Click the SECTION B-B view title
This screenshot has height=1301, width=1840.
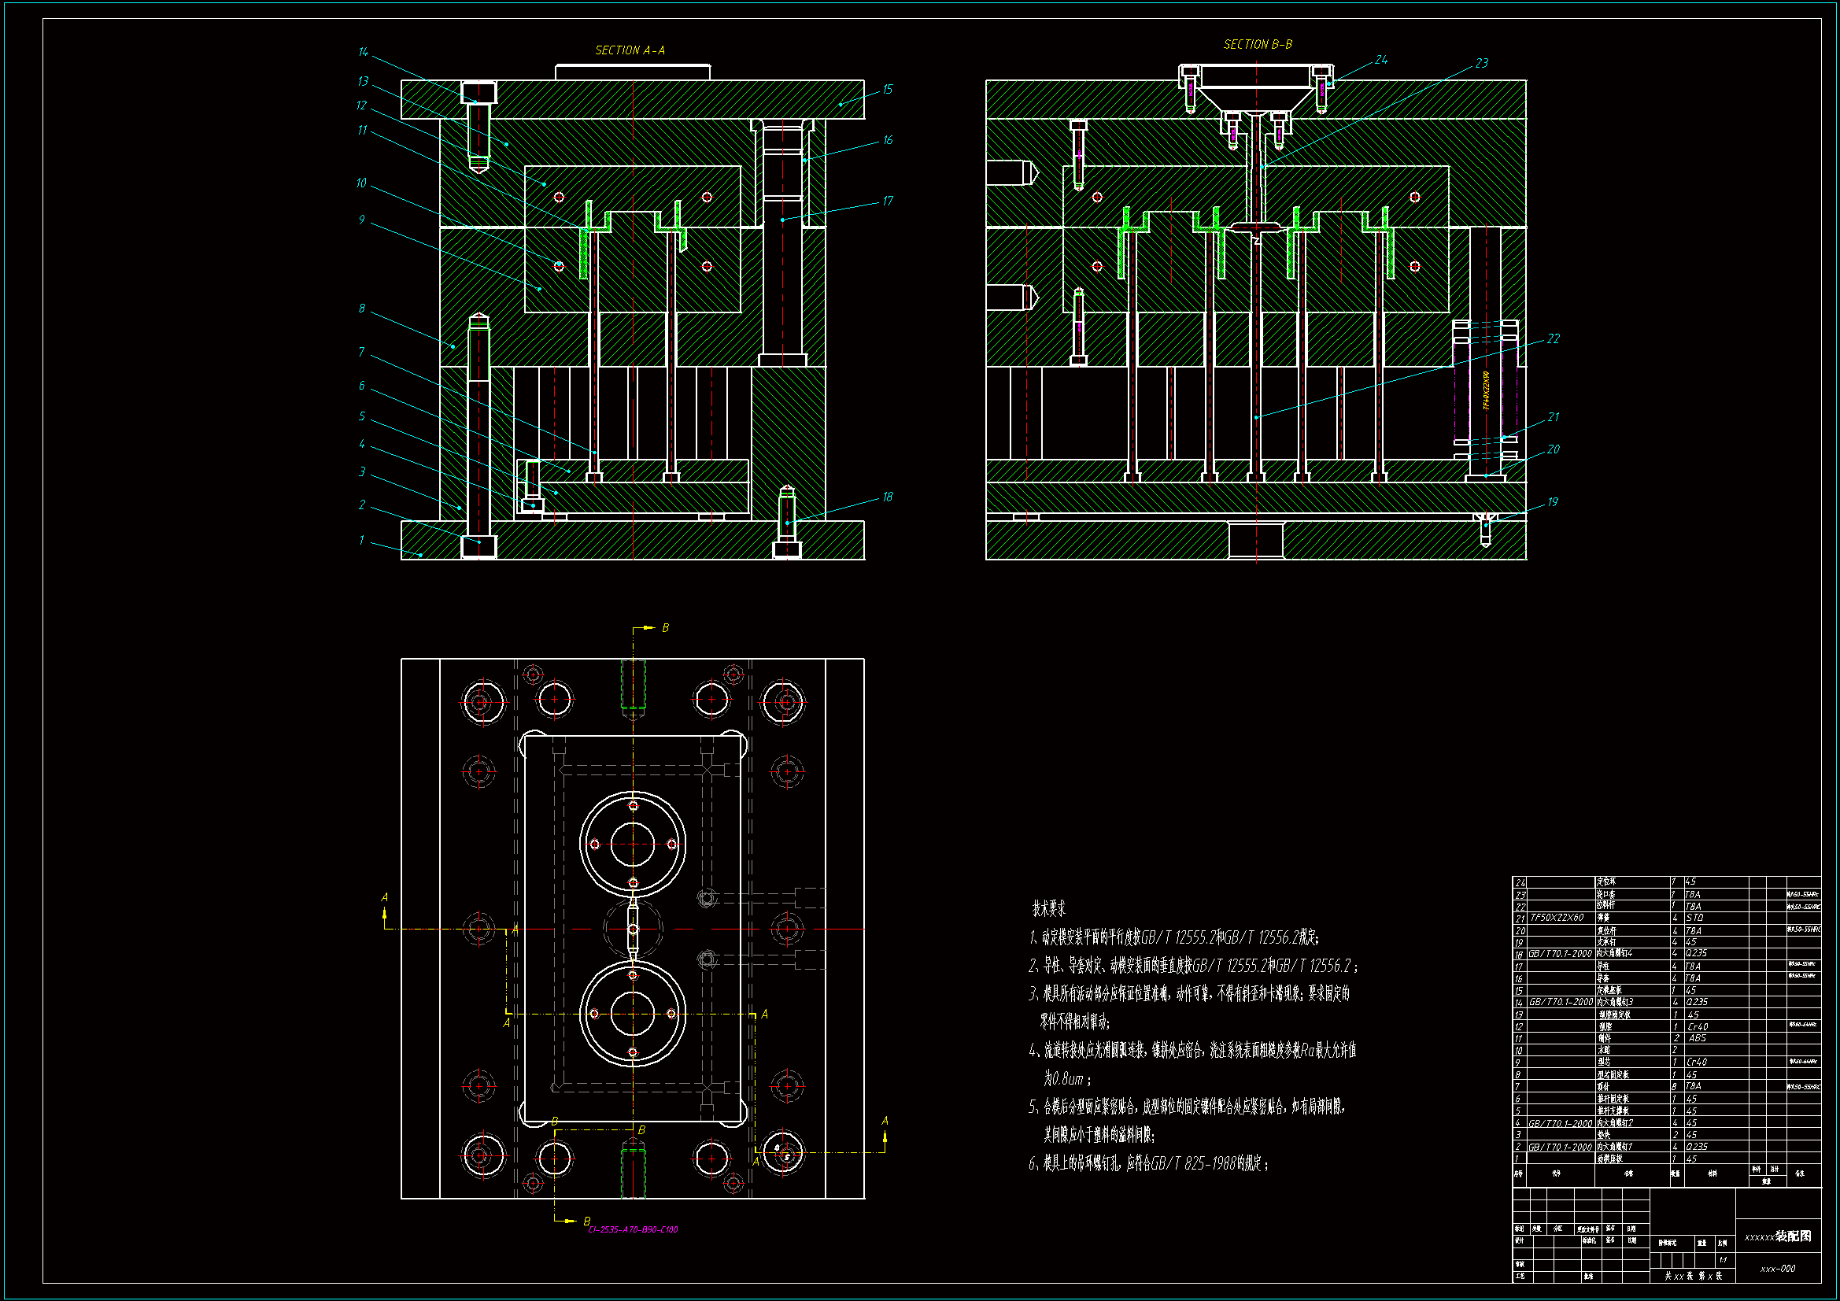(1257, 45)
